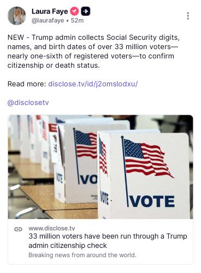Click the @laurafaye handle

(48, 20)
